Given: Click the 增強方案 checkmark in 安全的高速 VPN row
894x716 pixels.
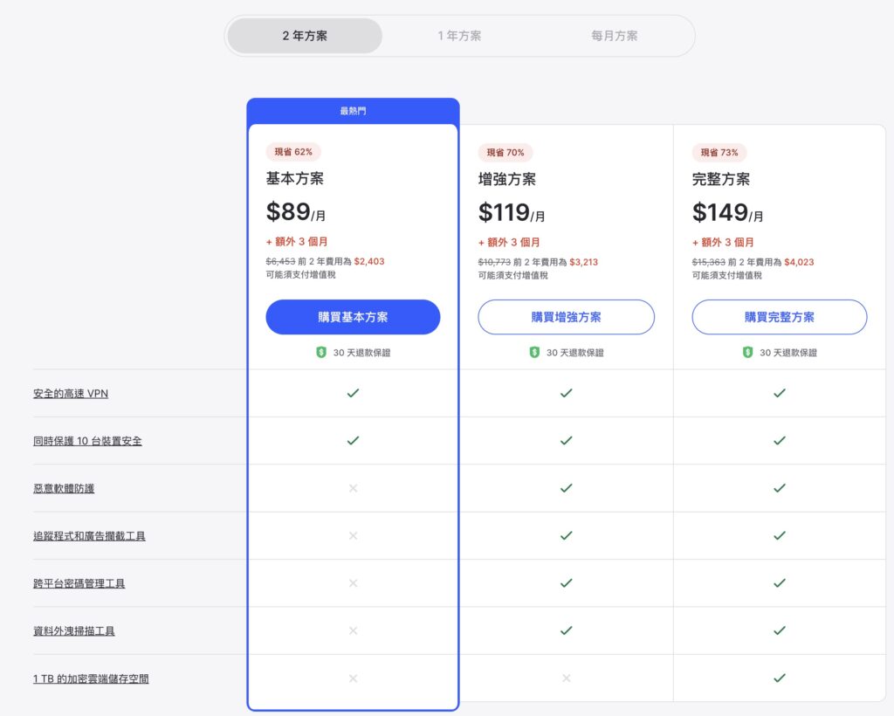Looking at the screenshot, I should click(566, 393).
